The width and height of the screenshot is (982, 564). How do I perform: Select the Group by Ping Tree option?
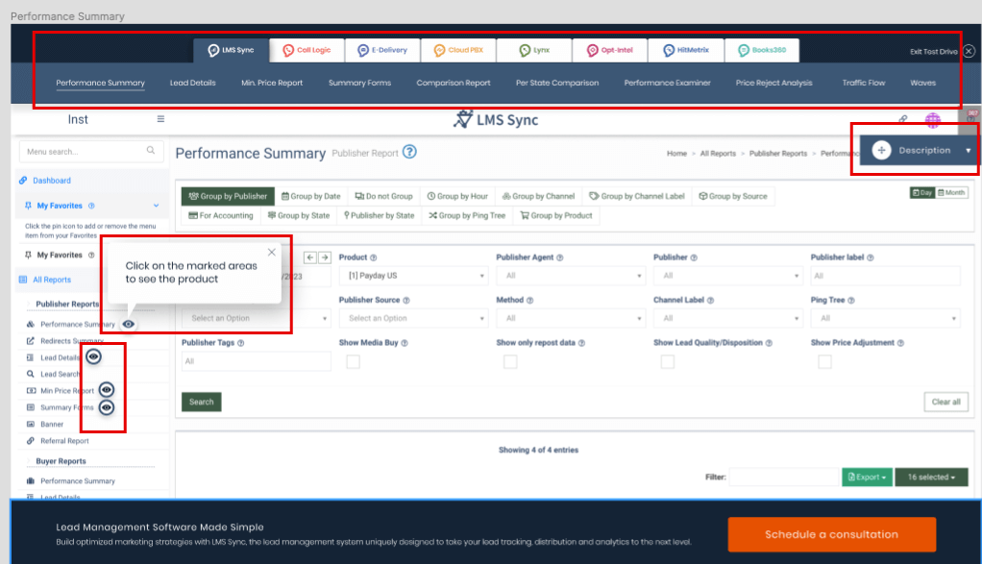467,216
